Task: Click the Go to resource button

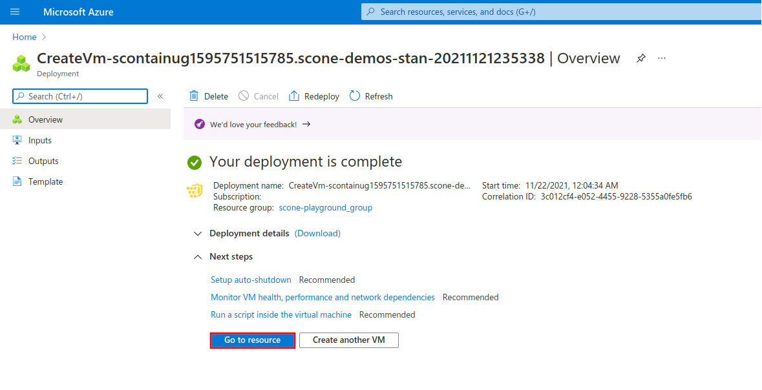Action: [x=252, y=340]
